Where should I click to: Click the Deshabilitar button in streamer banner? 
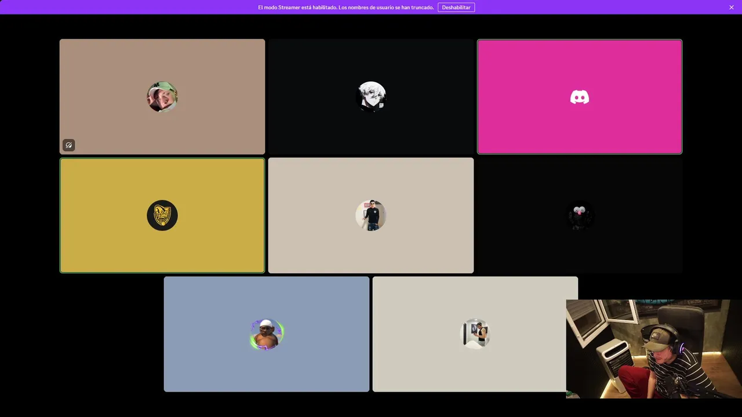(456, 8)
